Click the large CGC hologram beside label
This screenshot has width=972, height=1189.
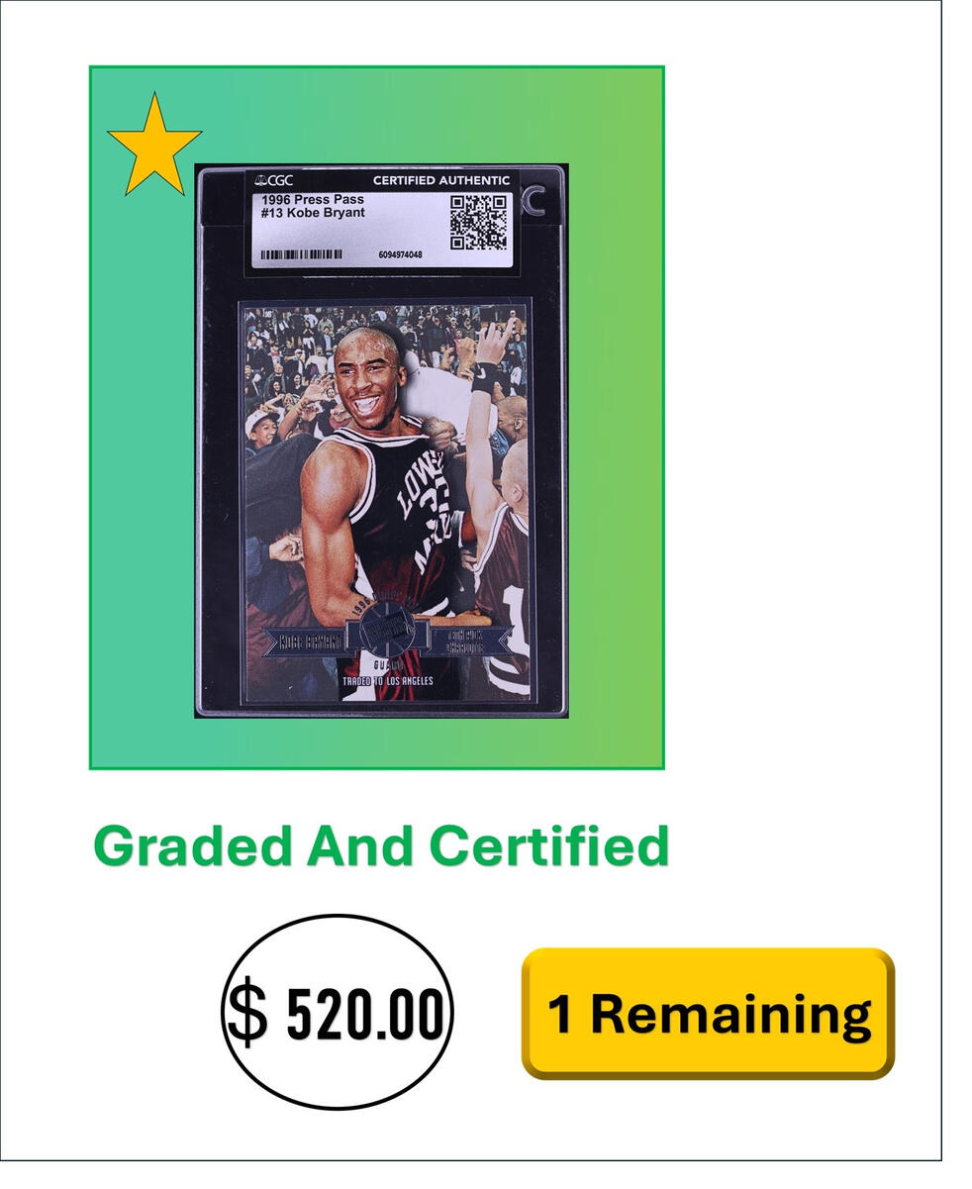pos(533,201)
